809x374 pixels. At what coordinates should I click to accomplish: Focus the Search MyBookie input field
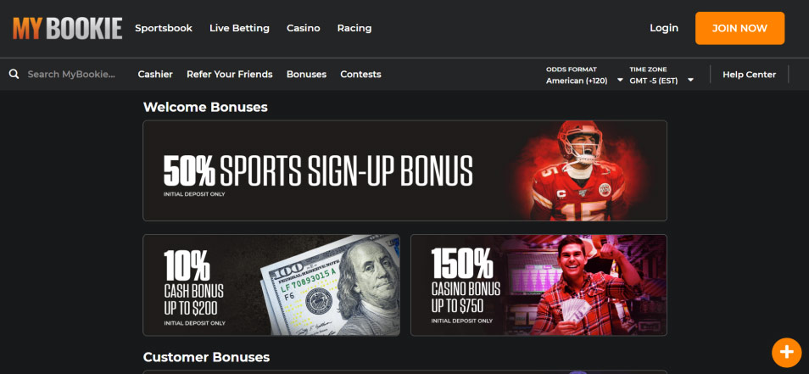[x=71, y=75]
